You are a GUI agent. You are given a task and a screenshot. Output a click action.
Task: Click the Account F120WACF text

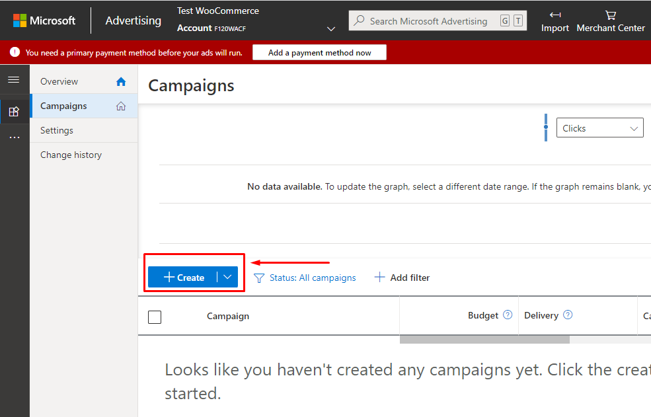coord(211,28)
